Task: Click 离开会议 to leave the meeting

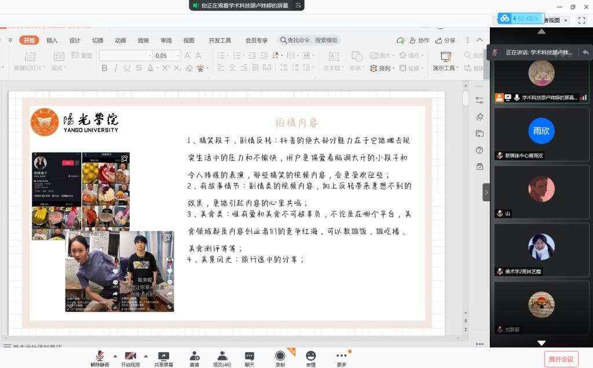Action: pyautogui.click(x=561, y=359)
